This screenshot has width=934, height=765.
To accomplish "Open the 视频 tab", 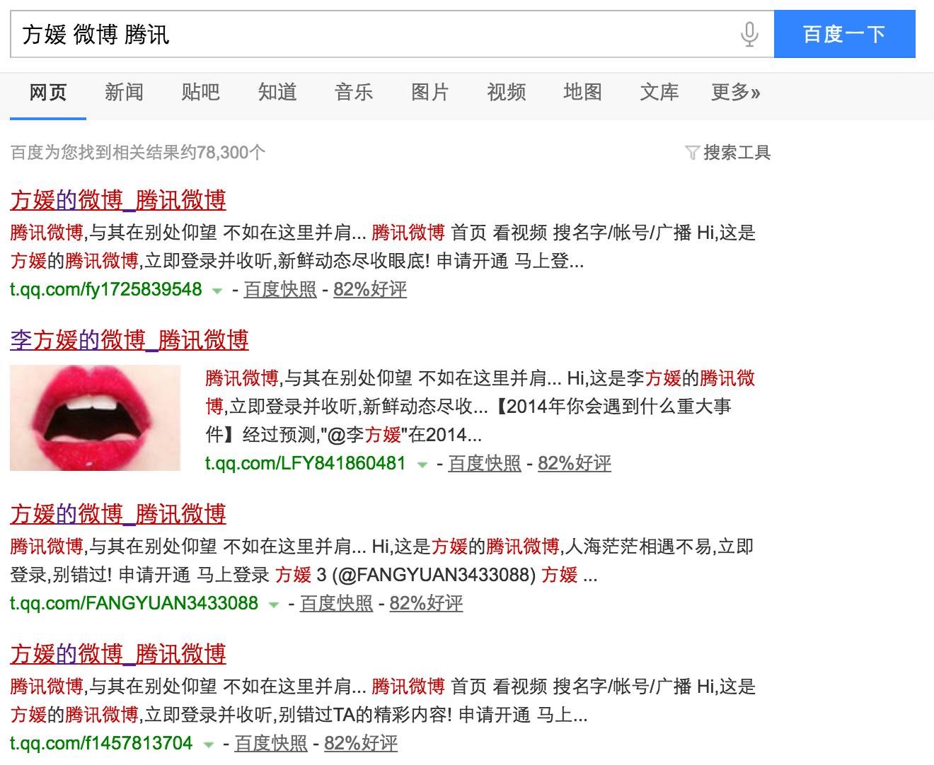I will point(506,92).
